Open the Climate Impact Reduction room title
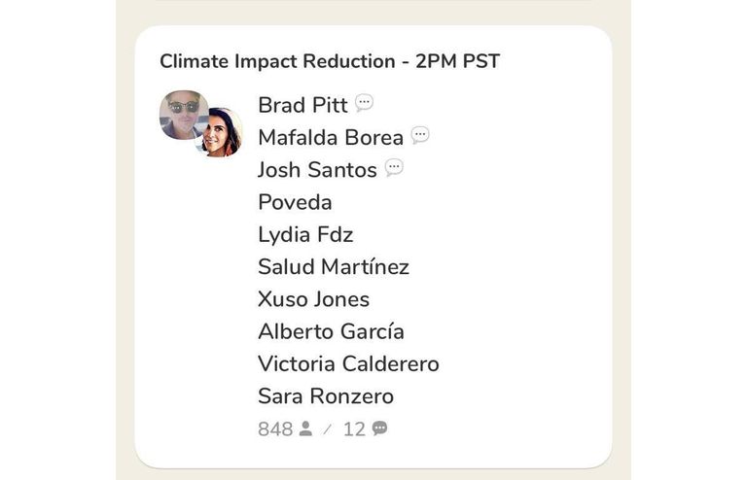The width and height of the screenshot is (747, 480). 329,61
